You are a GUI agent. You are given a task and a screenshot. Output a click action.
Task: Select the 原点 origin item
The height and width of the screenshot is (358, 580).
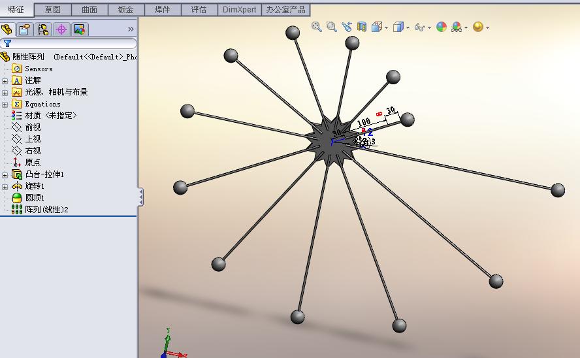pos(33,163)
